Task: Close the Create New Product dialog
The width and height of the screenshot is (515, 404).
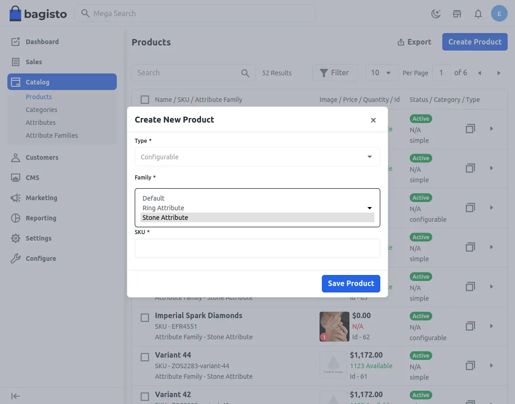Action: click(x=373, y=120)
